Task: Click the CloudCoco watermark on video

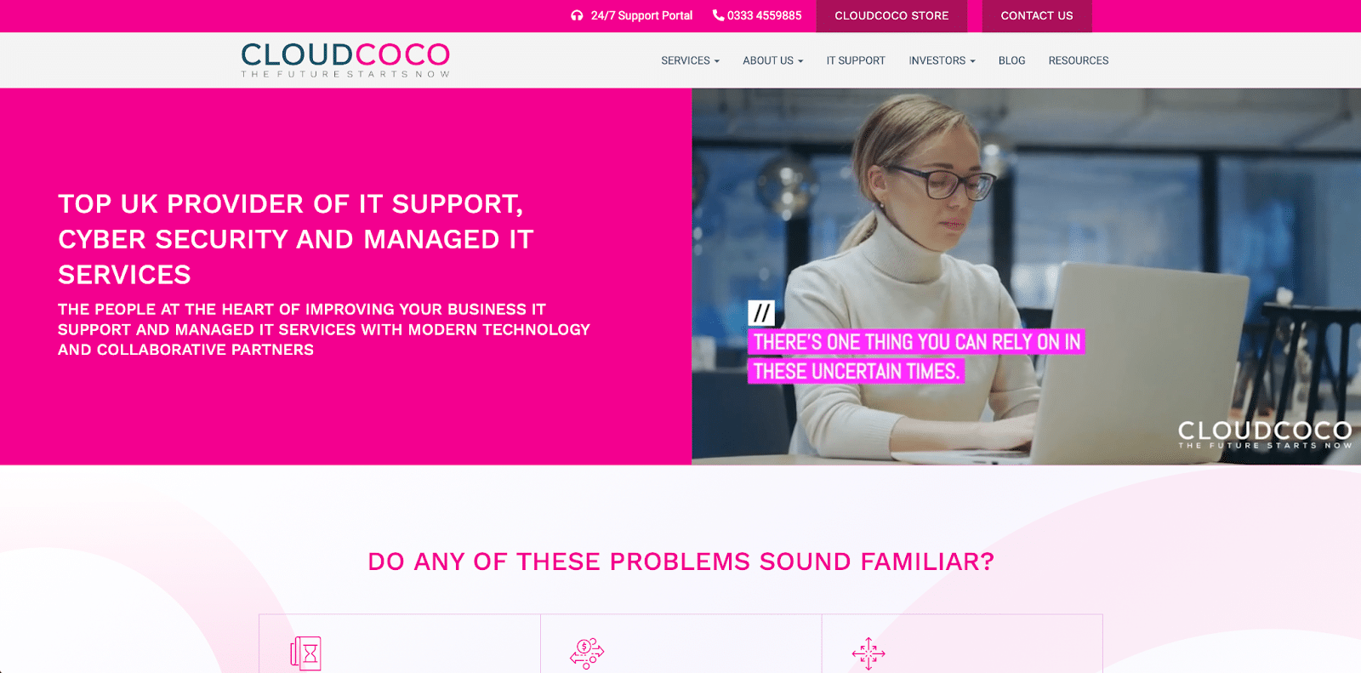Action: tap(1264, 435)
